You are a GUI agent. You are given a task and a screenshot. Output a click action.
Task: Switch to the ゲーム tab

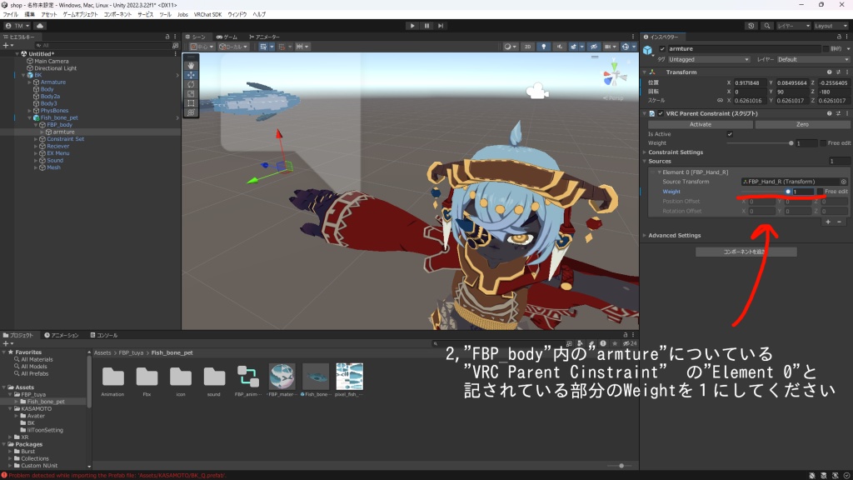pos(227,37)
